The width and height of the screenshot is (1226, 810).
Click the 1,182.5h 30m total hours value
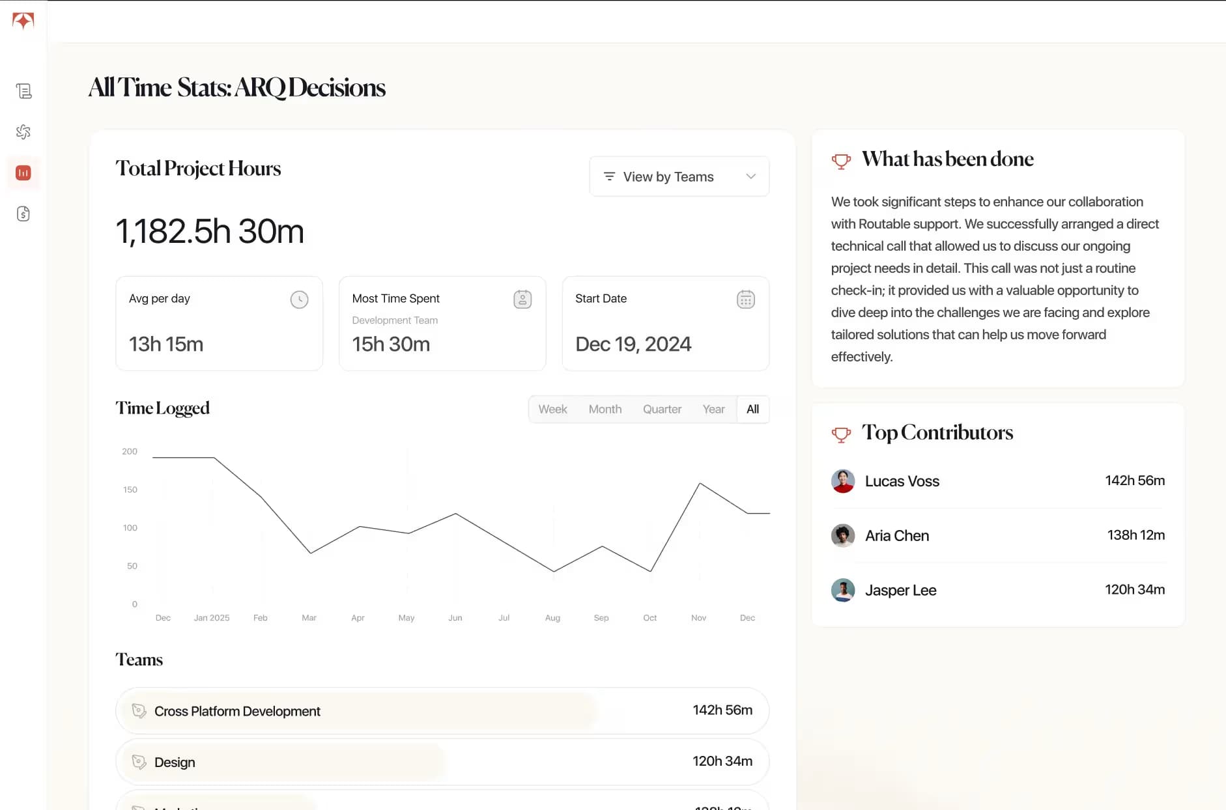coord(210,231)
